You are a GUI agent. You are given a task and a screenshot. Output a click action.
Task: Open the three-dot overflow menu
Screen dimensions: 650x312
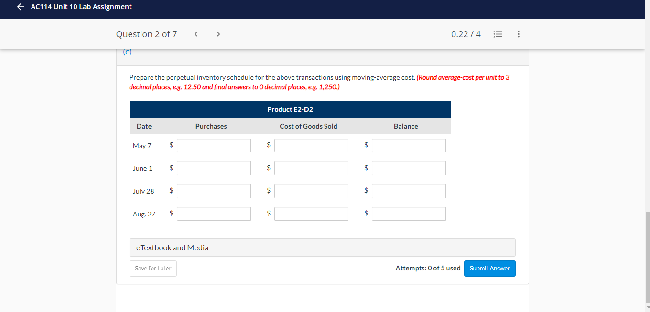(518, 34)
